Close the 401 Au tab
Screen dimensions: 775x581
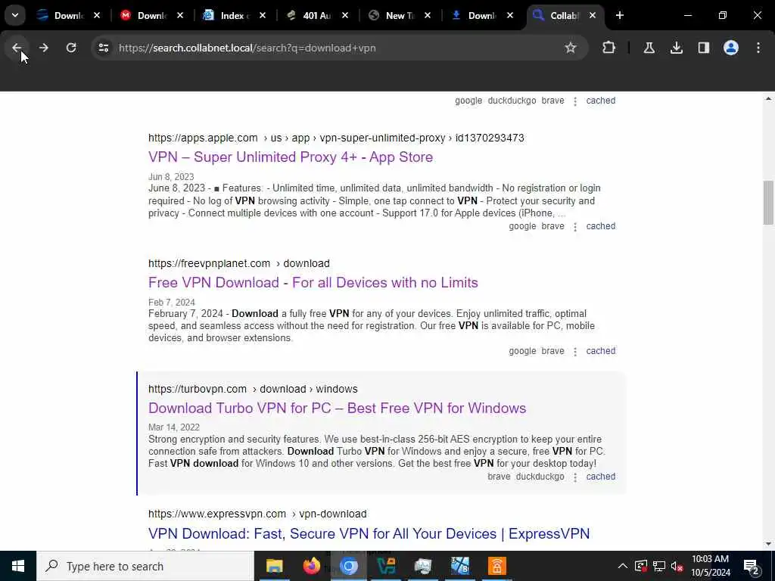345,16
